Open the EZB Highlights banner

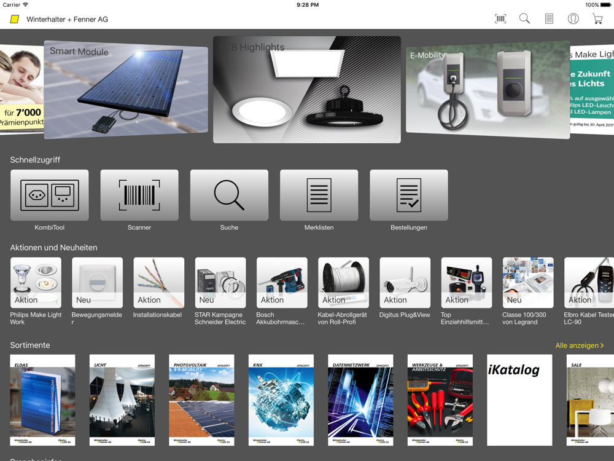[x=307, y=90]
